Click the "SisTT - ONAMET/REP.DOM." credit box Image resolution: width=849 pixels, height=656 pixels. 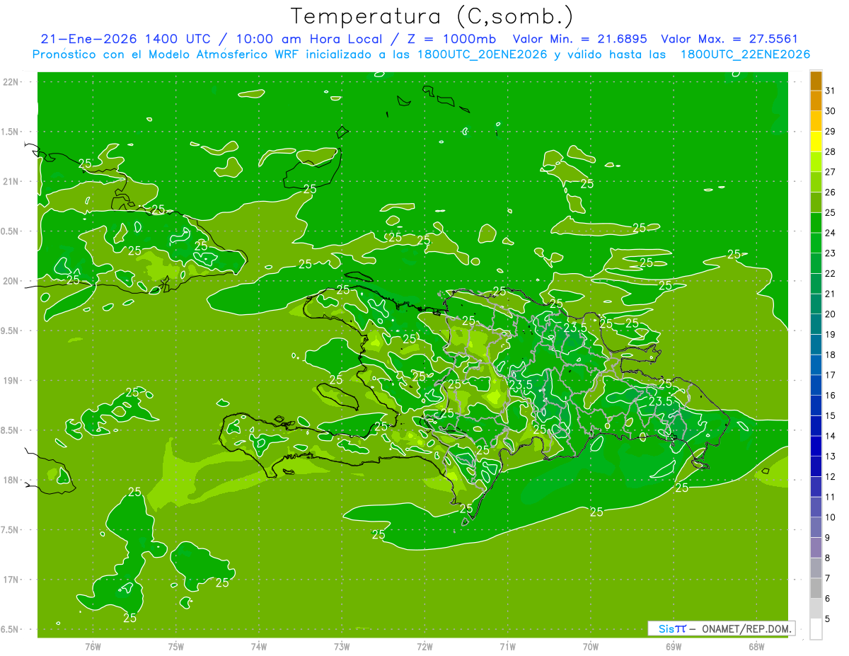click(721, 628)
